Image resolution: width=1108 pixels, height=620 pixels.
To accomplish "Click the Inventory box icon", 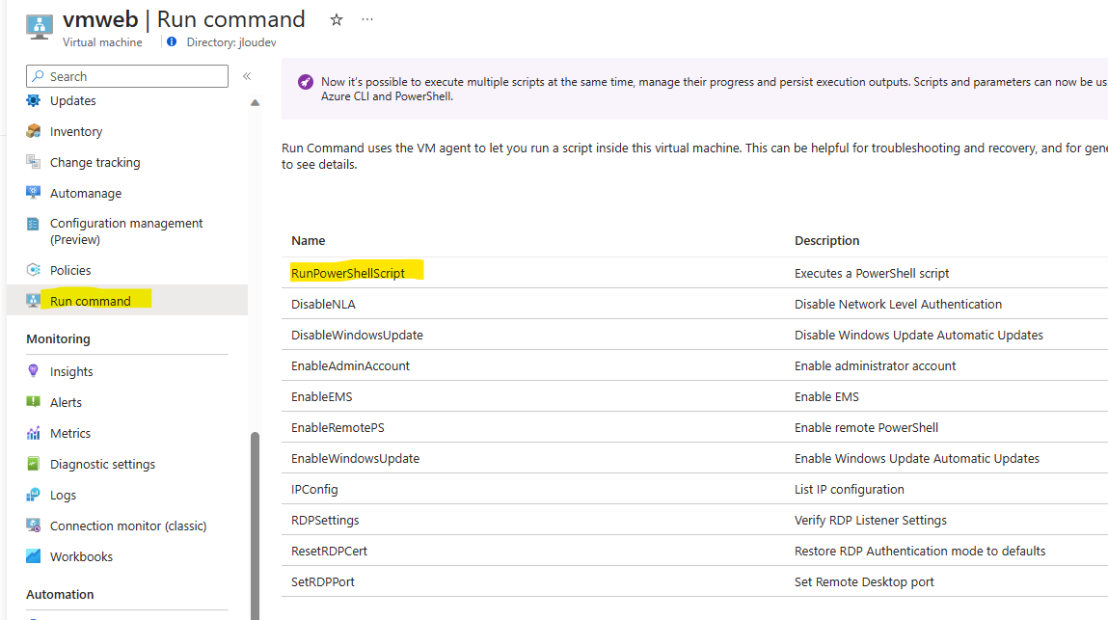I will point(33,131).
